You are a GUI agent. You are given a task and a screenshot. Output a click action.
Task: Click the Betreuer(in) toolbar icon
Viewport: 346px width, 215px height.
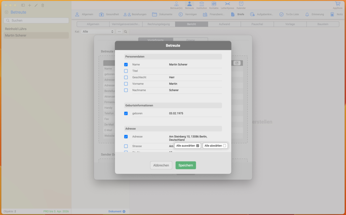pos(176,4)
